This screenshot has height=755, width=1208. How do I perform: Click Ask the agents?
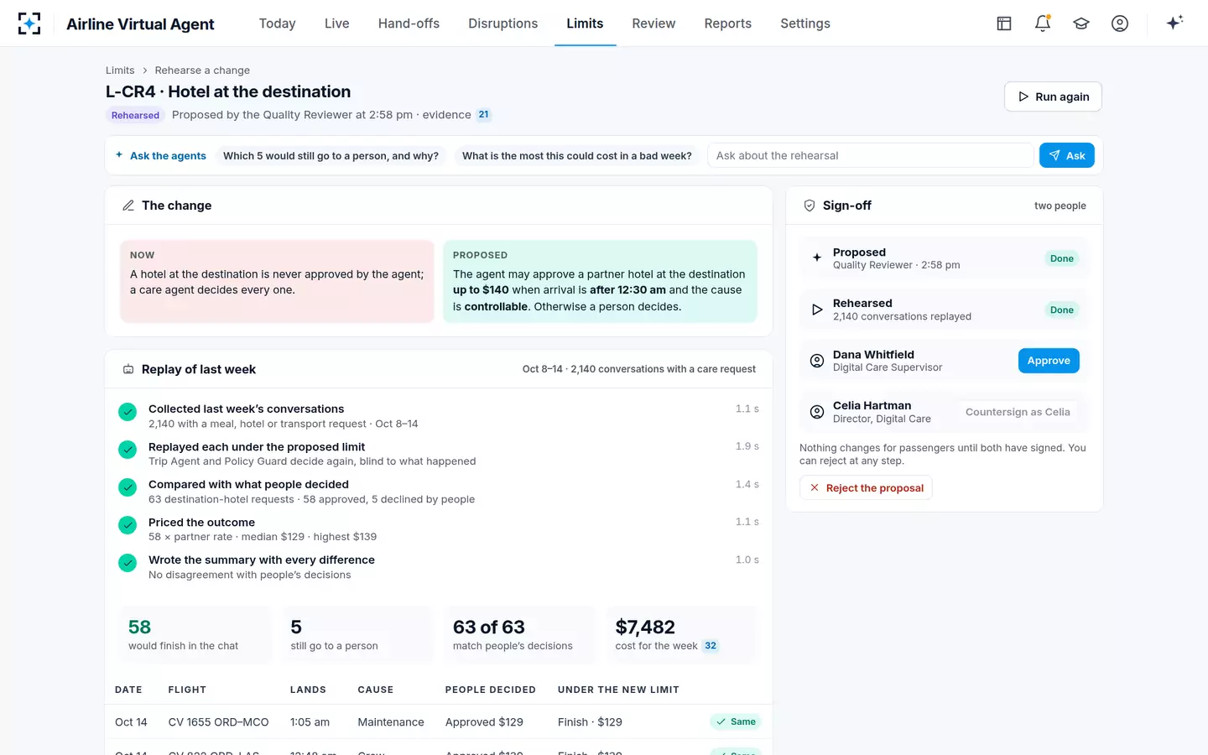pos(161,155)
